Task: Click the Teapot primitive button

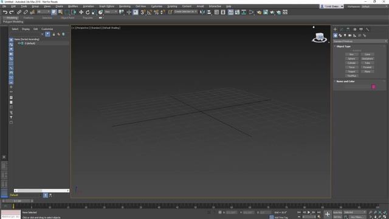Action: click(351, 72)
